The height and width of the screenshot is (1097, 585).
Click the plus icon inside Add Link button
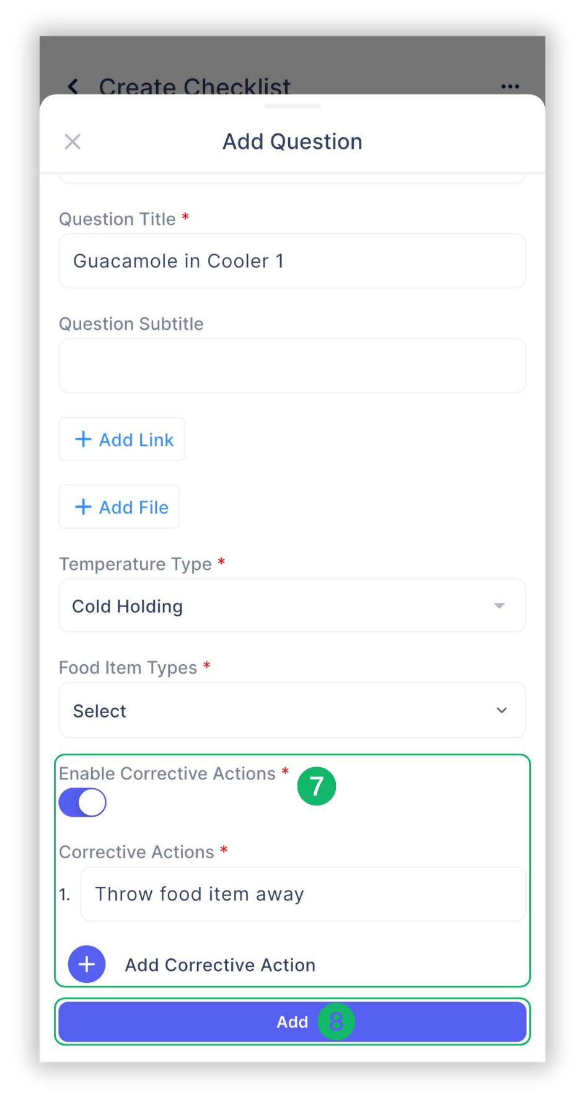[83, 439]
